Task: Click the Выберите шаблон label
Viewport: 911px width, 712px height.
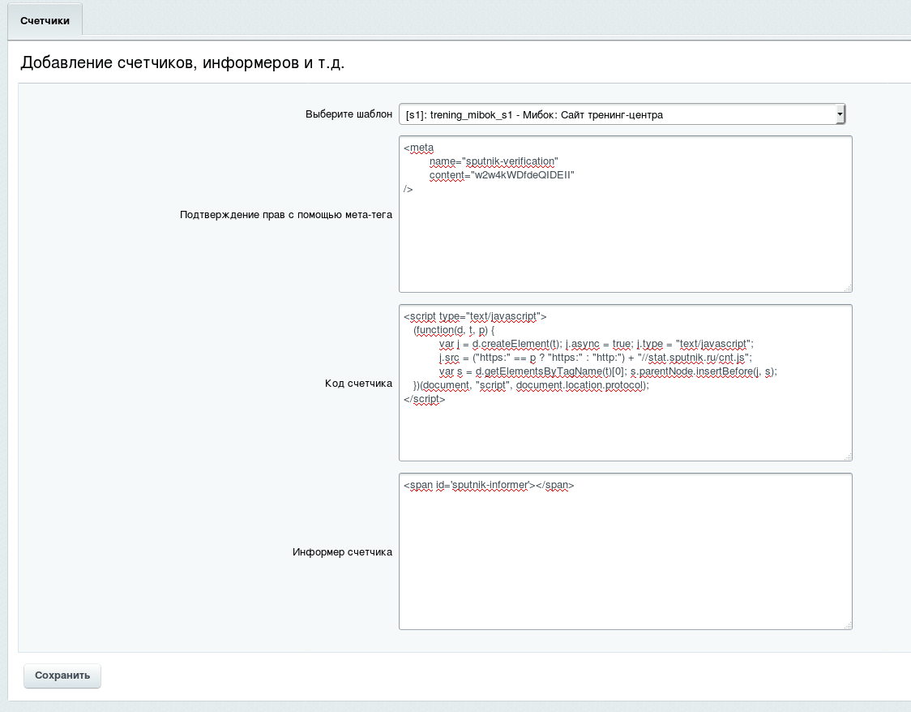Action: point(349,114)
